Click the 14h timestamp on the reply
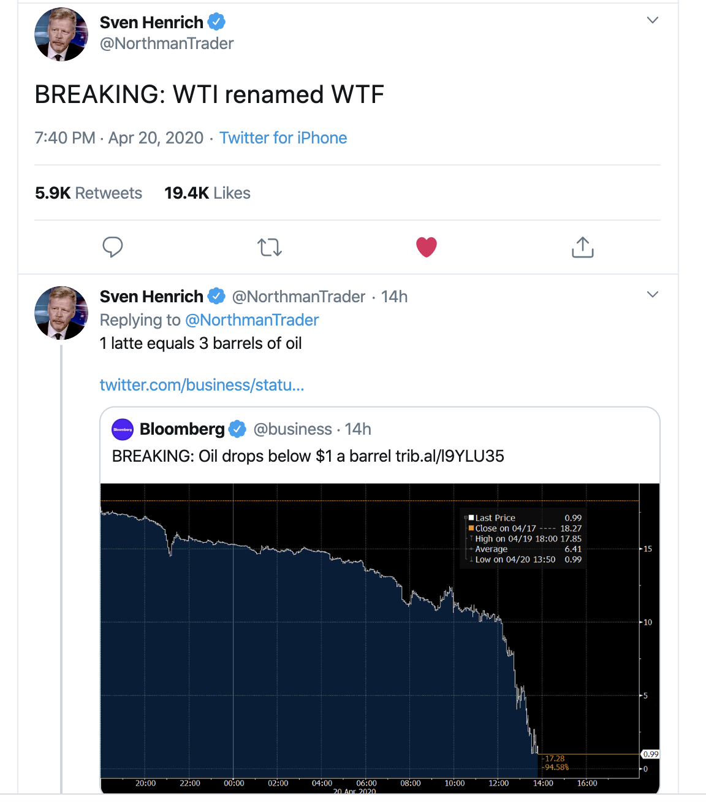 pyautogui.click(x=394, y=297)
